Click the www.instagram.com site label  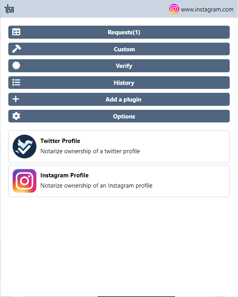pos(207,9)
